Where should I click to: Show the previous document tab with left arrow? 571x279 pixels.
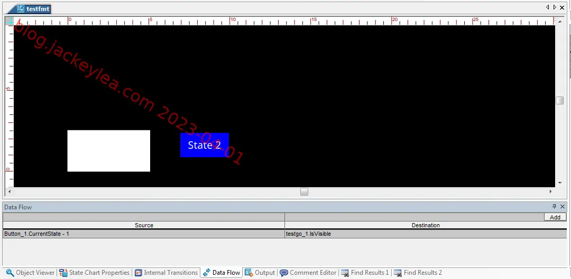point(547,7)
